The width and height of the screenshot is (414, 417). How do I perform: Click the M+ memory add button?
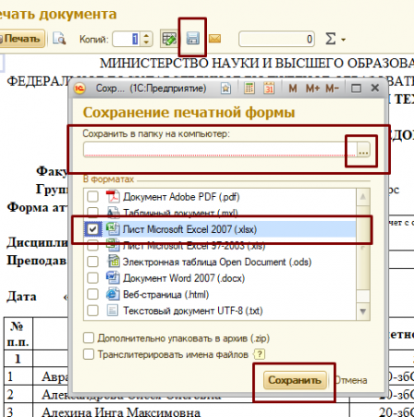[x=313, y=88]
